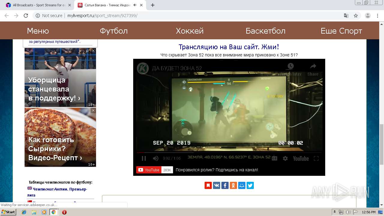Viewport: 384px width, 216px height.
Task: Open the Баскетбол section
Action: 265,31
